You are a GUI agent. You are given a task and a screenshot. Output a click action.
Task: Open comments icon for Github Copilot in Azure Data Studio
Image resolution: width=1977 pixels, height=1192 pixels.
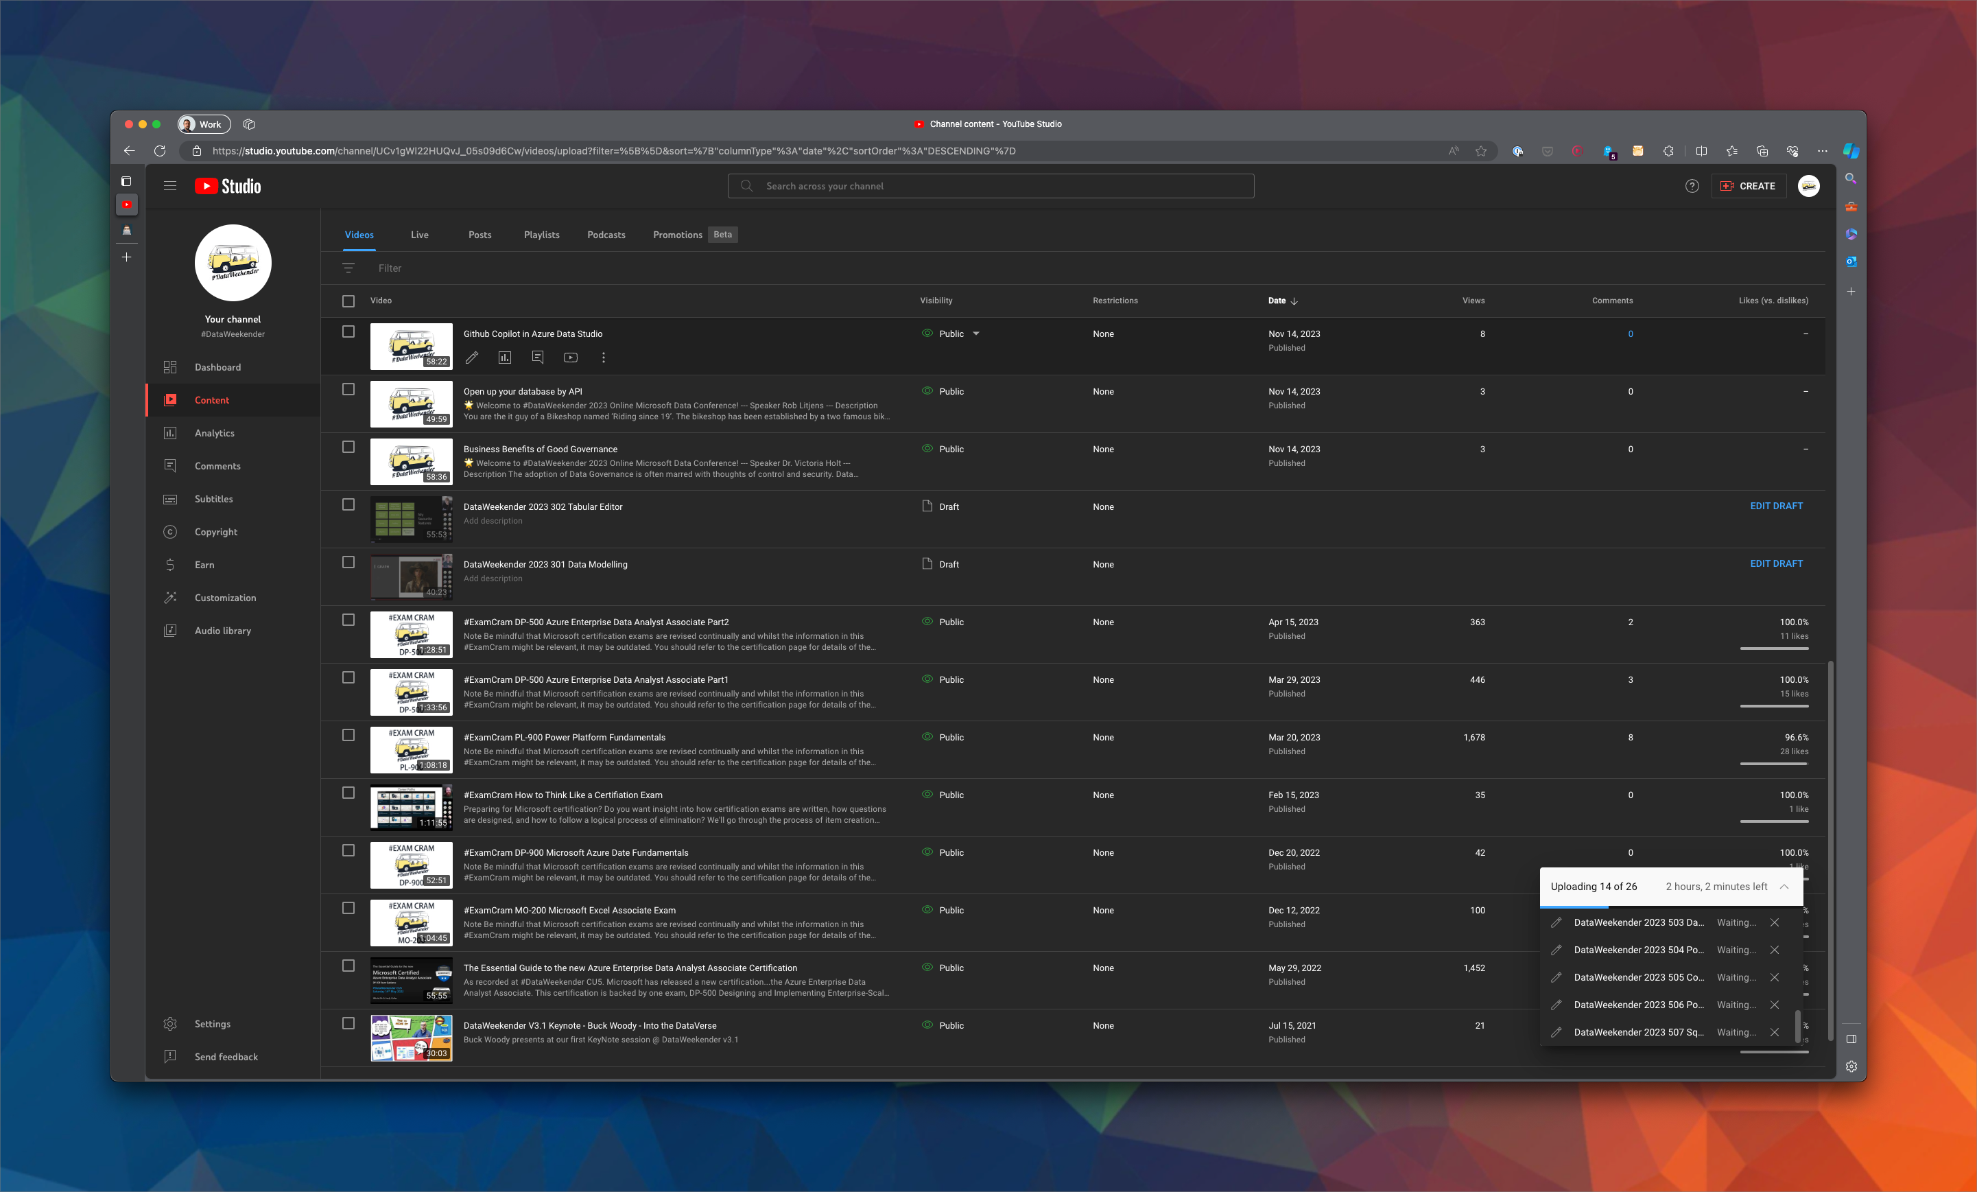pos(538,358)
